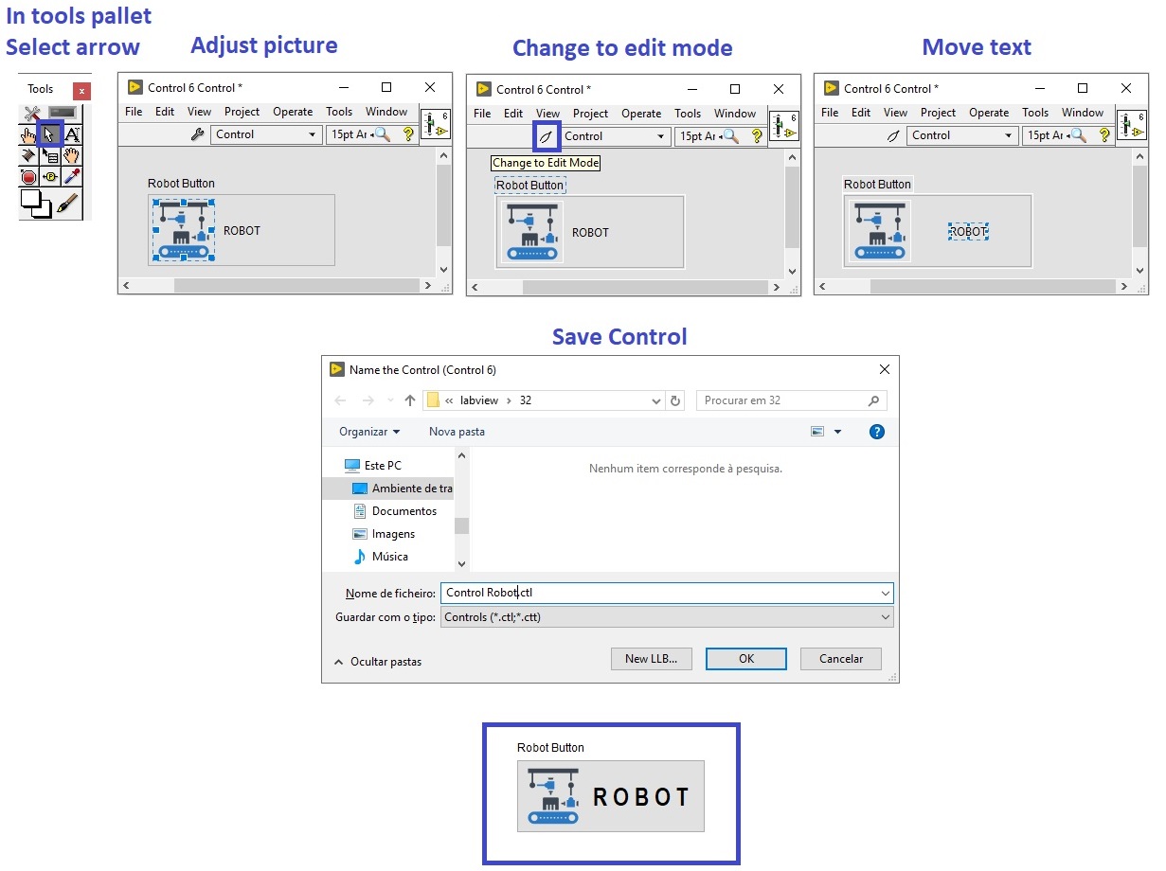Select the Probe Data tool
The height and width of the screenshot is (871, 1166).
coord(49,175)
